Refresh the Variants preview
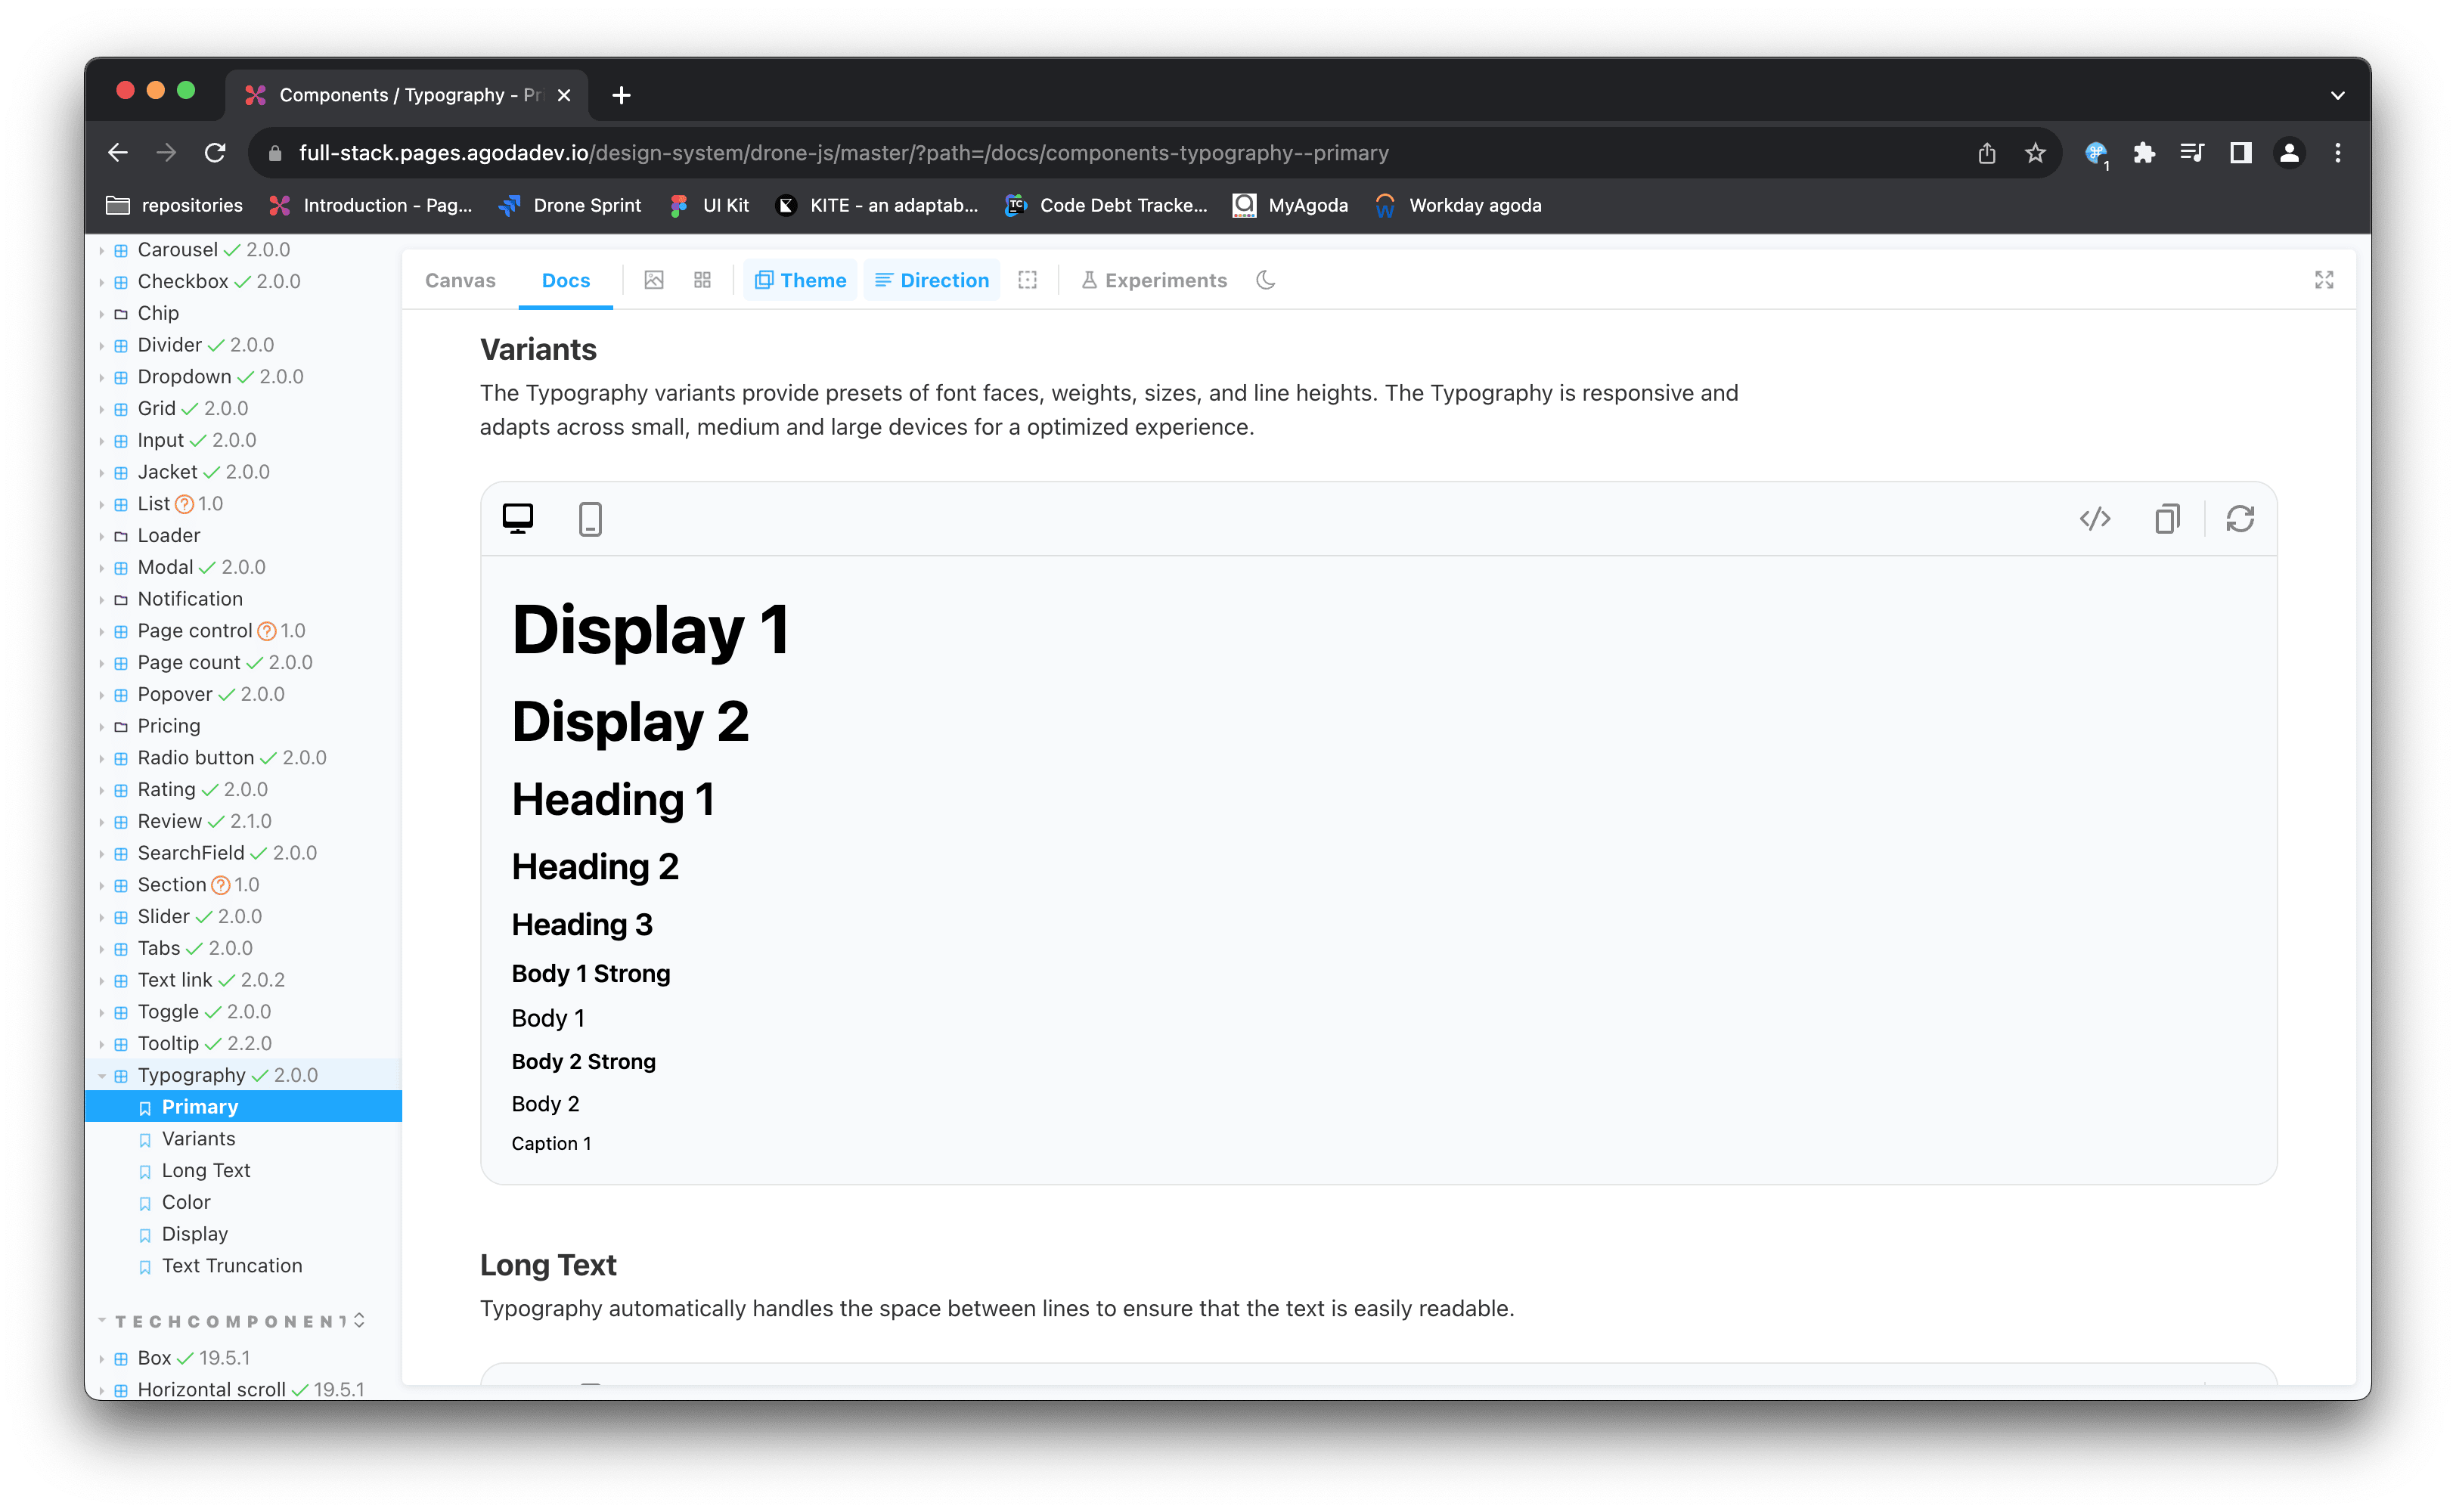Screen dimensions: 2456x1512 (2240, 519)
